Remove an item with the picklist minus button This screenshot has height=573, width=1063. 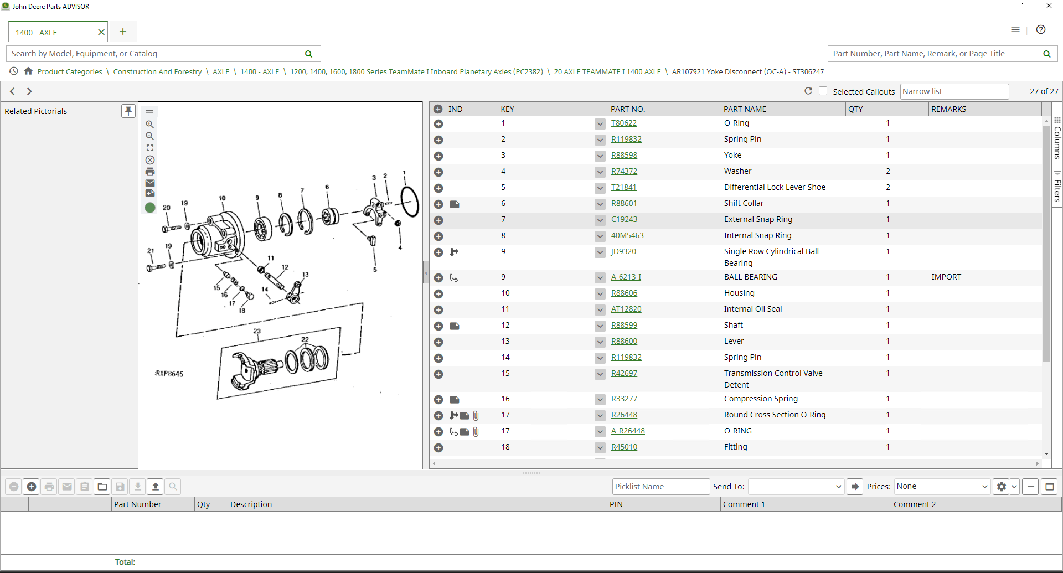click(x=14, y=487)
